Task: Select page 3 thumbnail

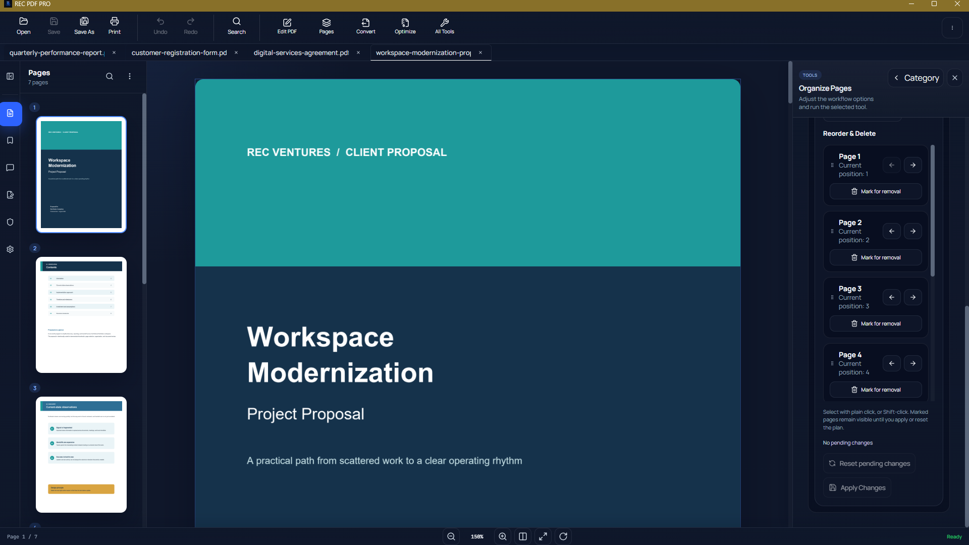Action: point(81,455)
